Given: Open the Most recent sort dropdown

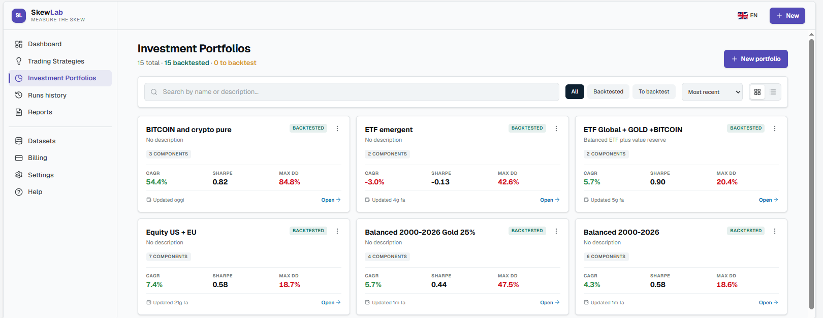Looking at the screenshot, I should [x=712, y=92].
